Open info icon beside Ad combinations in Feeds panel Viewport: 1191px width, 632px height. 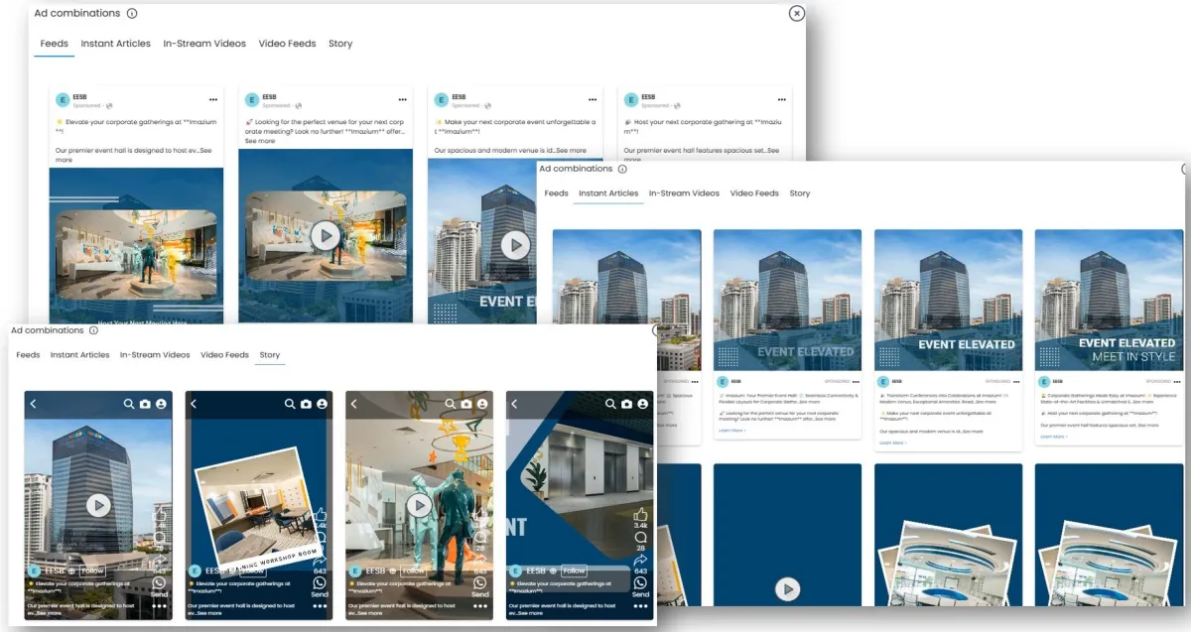[x=132, y=14]
